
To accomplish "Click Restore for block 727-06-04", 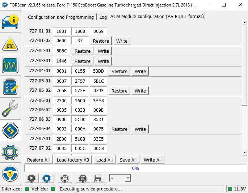I will [x=119, y=129].
